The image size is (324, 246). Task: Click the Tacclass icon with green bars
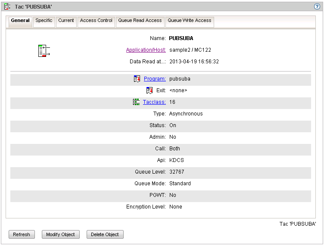tap(136, 102)
